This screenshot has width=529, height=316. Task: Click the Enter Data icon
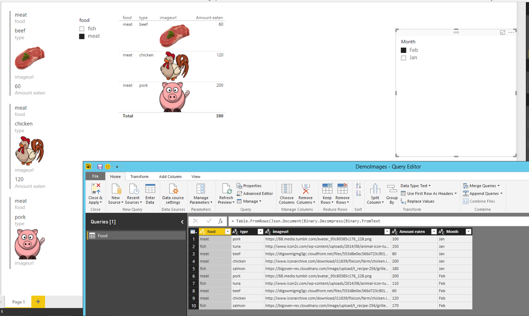pyautogui.click(x=150, y=189)
